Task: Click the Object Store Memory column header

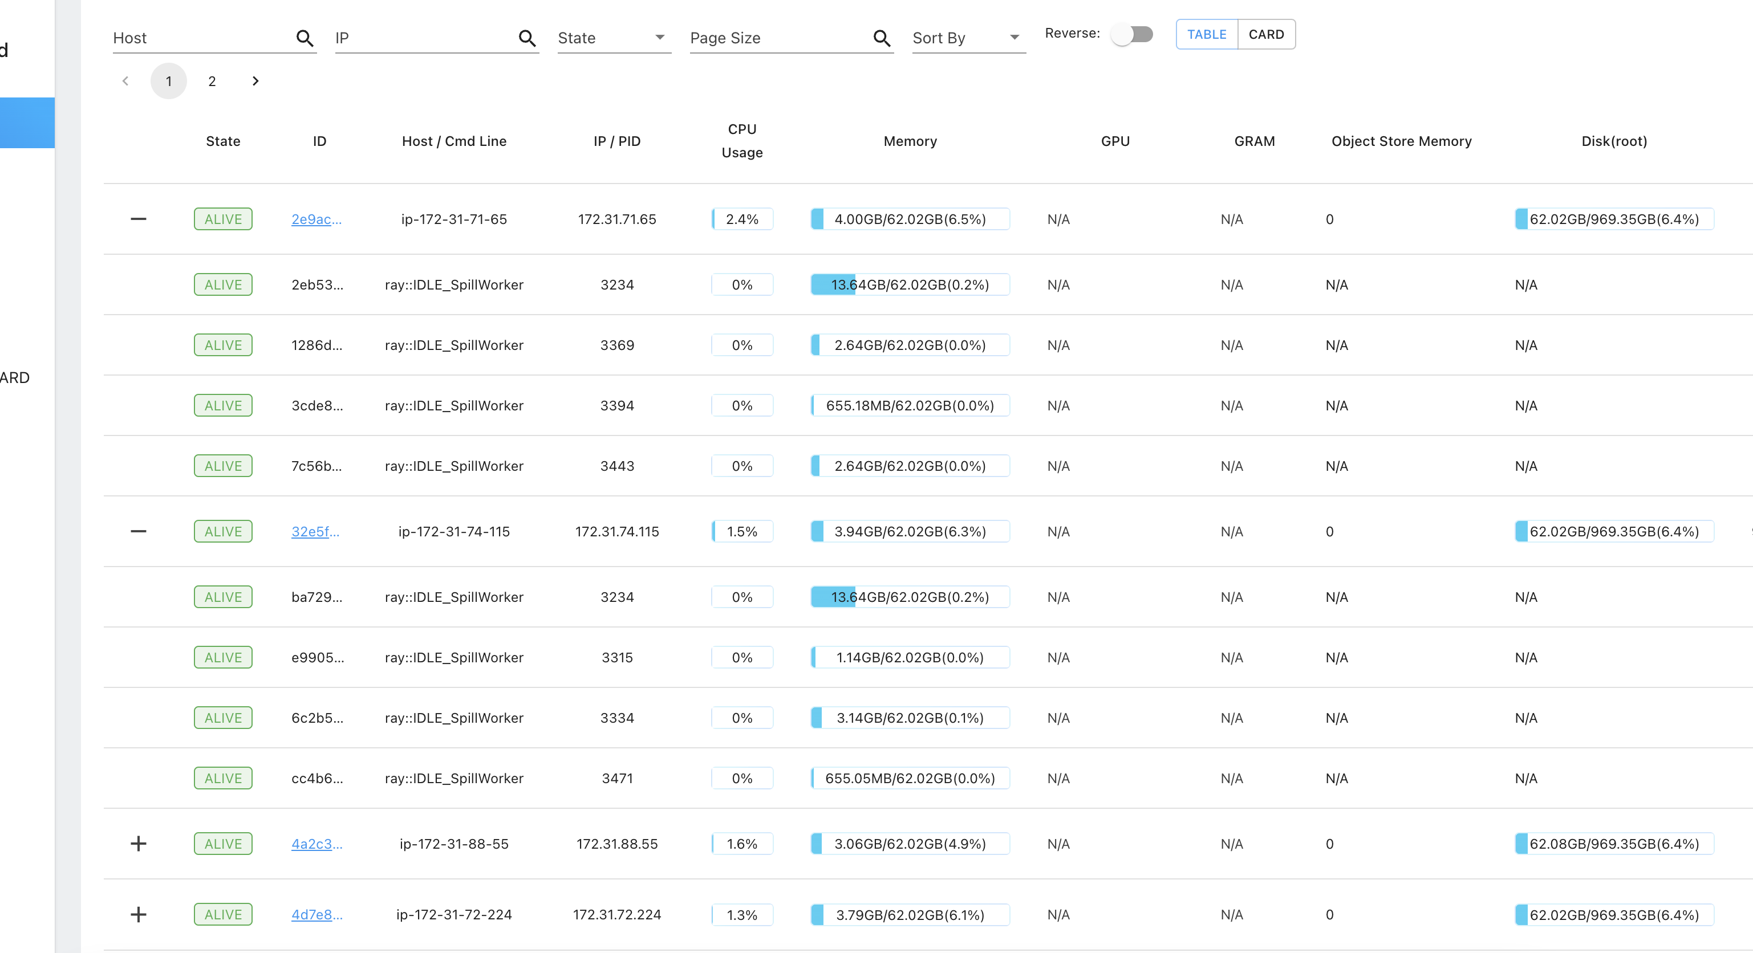Action: point(1401,141)
